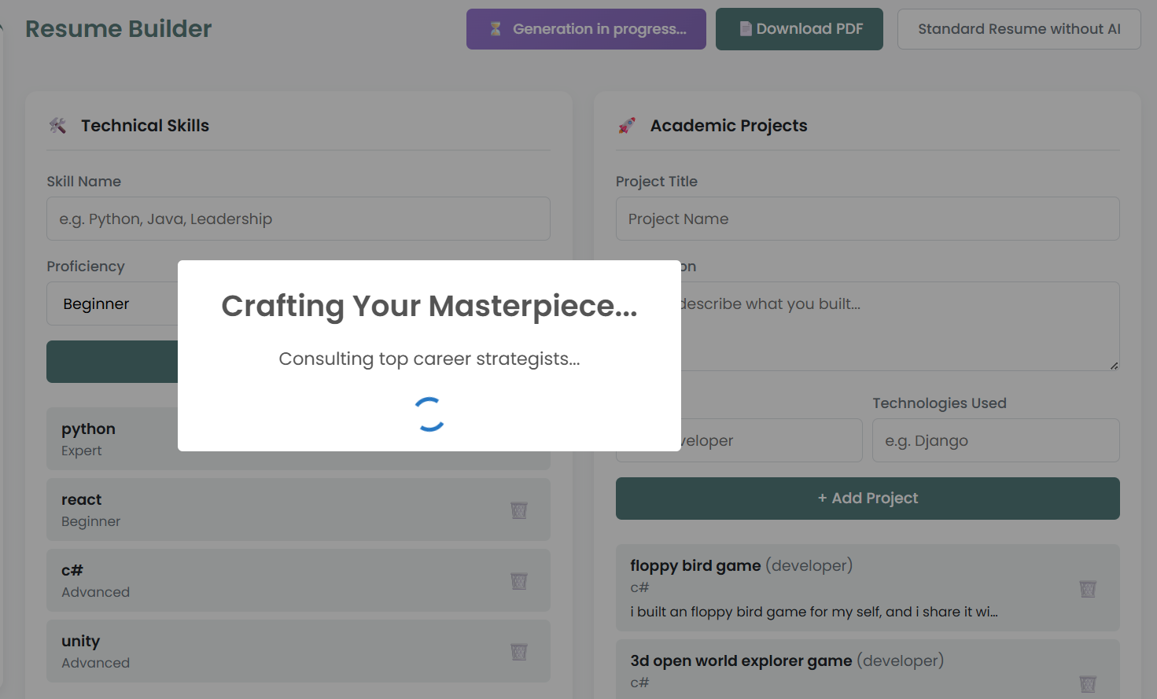Image resolution: width=1157 pixels, height=699 pixels.
Task: Click the loading spinner in the dialog
Action: [429, 414]
